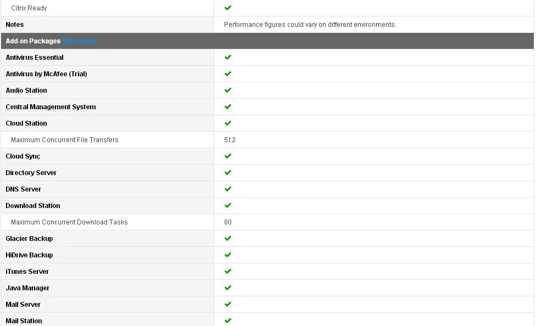The height and width of the screenshot is (326, 536).
Task: Click the Maximum Concurrent Download Tasks value 80
Action: tap(228, 222)
